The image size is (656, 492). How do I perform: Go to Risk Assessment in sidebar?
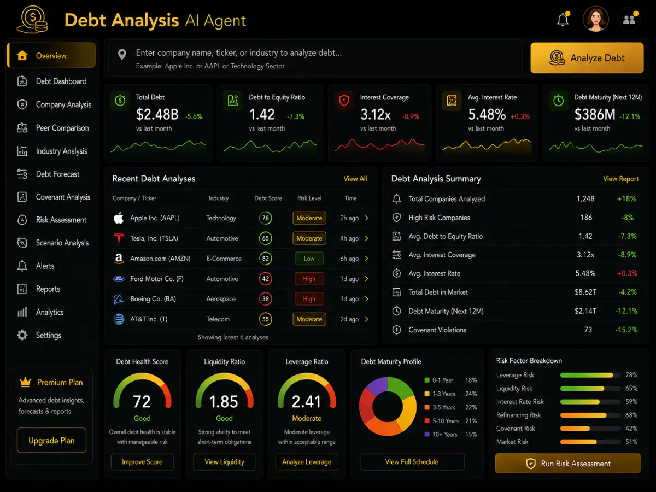coord(51,220)
